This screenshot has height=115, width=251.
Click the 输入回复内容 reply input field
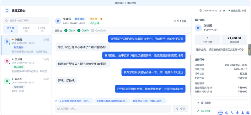click(113, 109)
